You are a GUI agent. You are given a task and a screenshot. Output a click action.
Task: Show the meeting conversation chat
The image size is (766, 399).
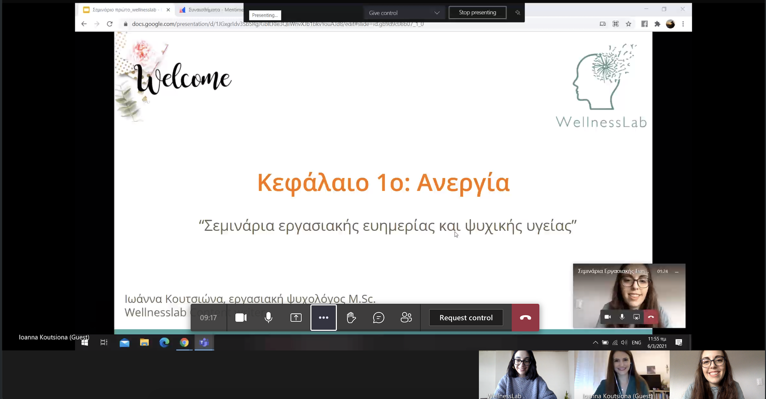[378, 317]
